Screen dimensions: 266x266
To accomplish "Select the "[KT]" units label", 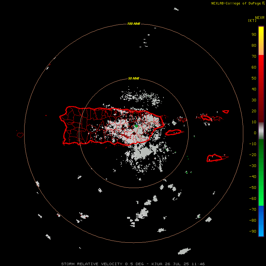I will tap(252, 20).
